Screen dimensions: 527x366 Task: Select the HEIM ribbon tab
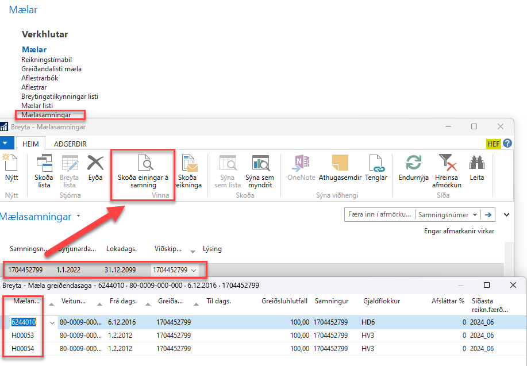pyautogui.click(x=30, y=144)
